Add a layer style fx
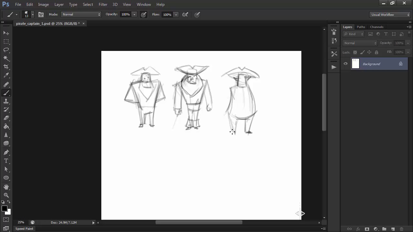Screen dimensions: 413x232 [358, 229]
